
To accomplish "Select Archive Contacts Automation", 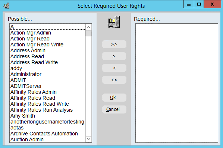I will pos(48,134).
